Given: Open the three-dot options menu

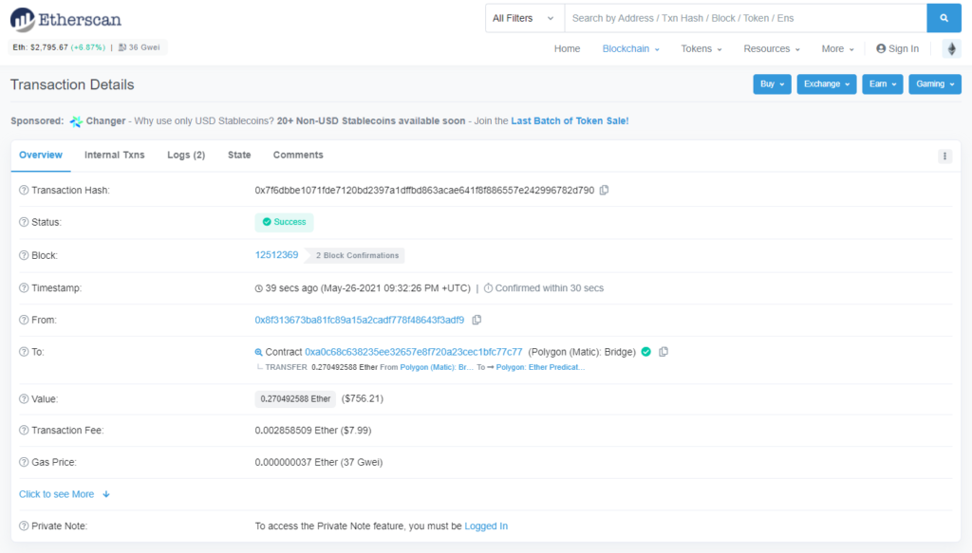Looking at the screenshot, I should (x=944, y=157).
